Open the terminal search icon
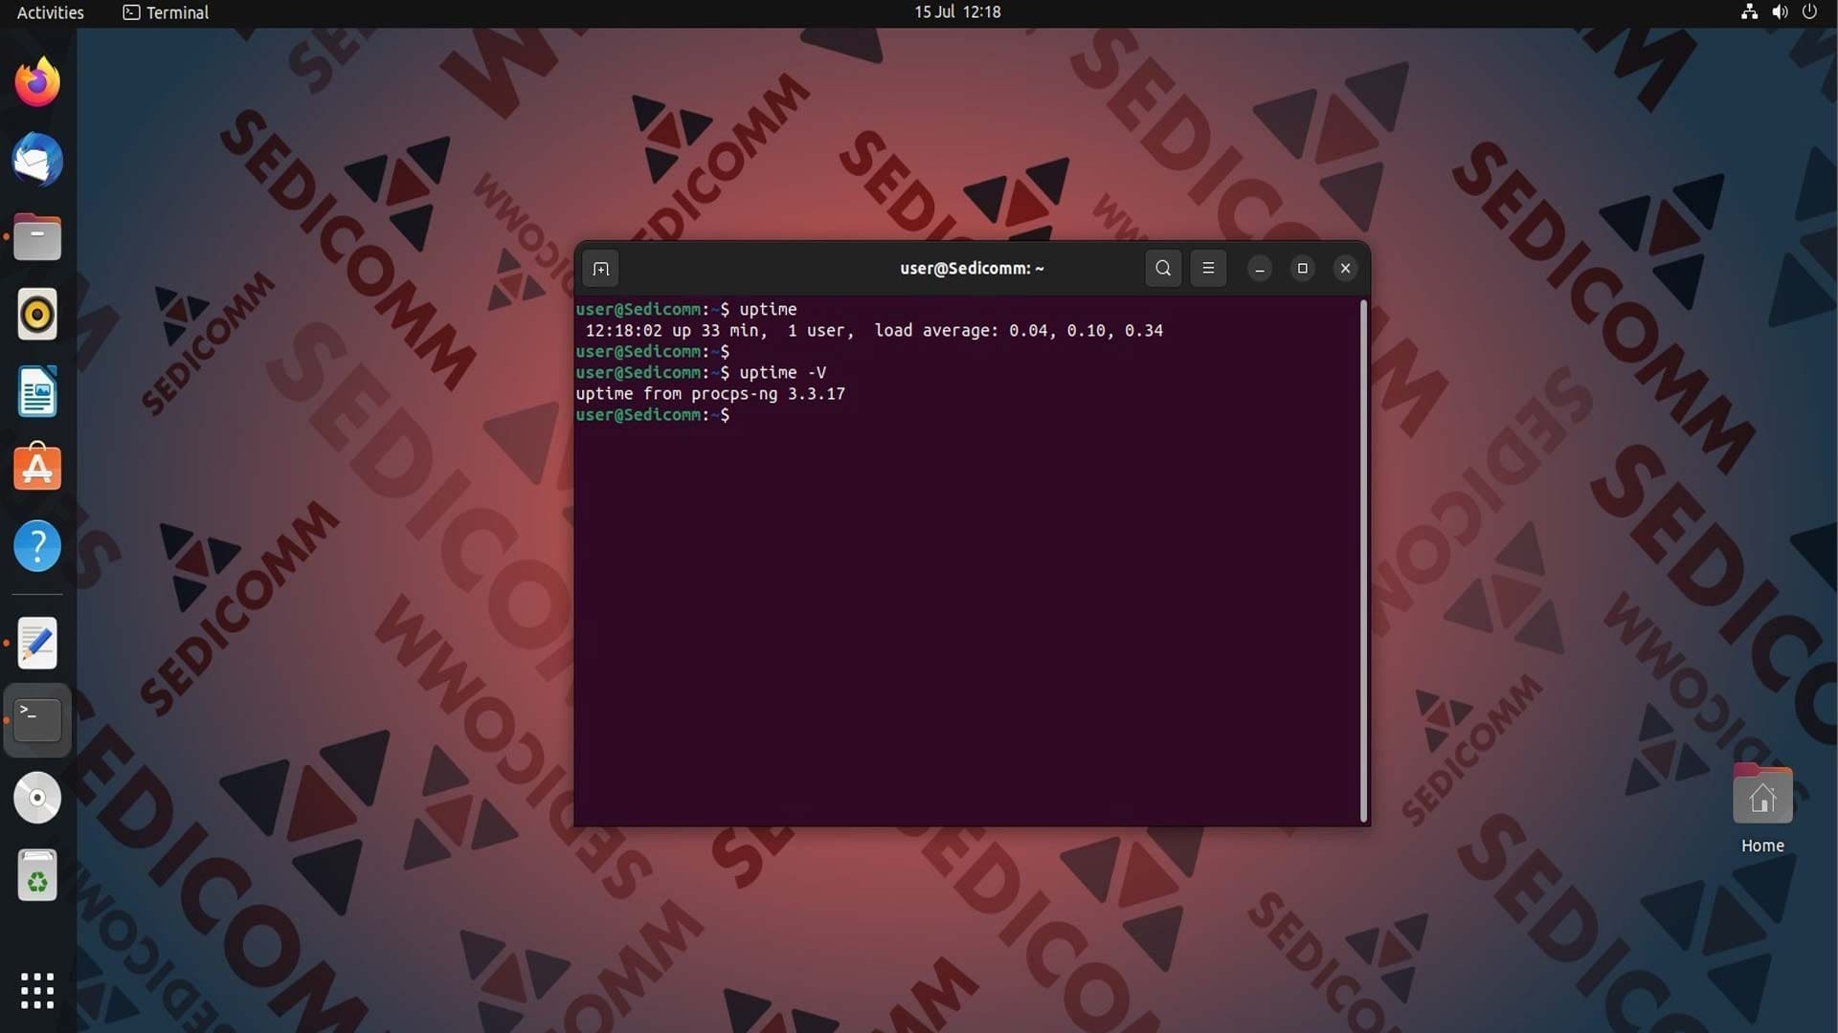Image resolution: width=1838 pixels, height=1033 pixels. pyautogui.click(x=1163, y=269)
